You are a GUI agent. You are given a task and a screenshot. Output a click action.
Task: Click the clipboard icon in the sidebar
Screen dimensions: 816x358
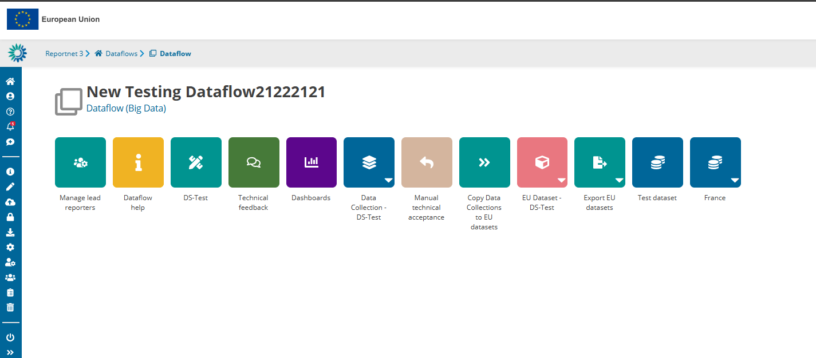tap(10, 292)
